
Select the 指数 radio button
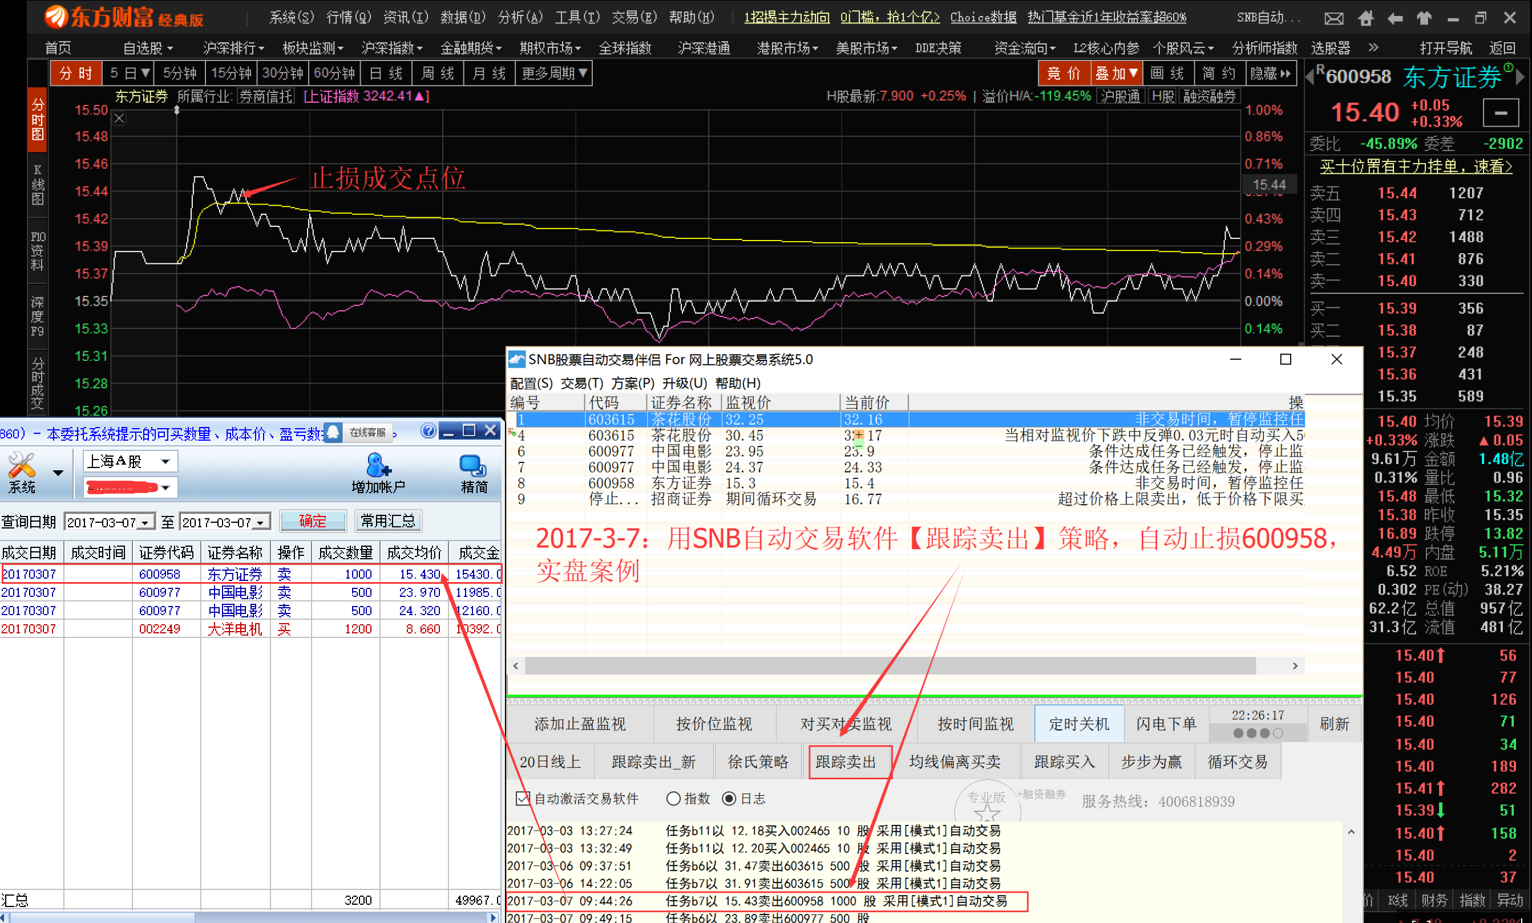pos(673,799)
